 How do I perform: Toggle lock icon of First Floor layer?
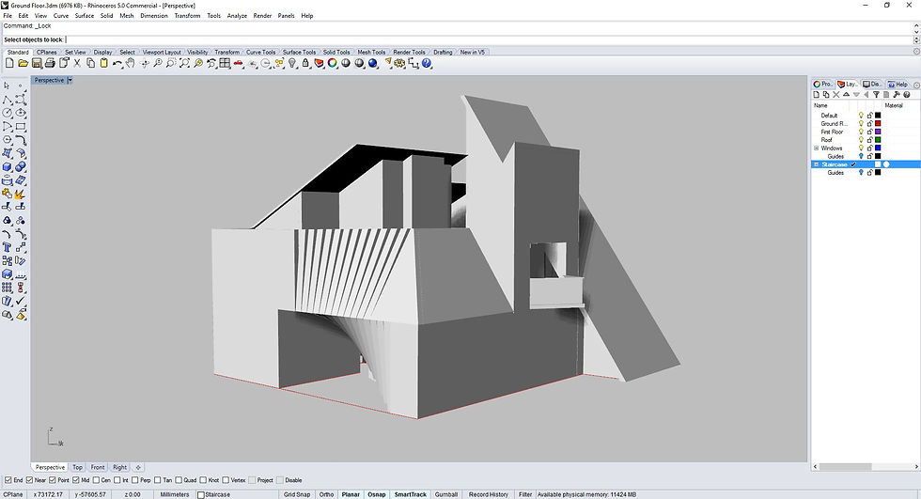(870, 133)
